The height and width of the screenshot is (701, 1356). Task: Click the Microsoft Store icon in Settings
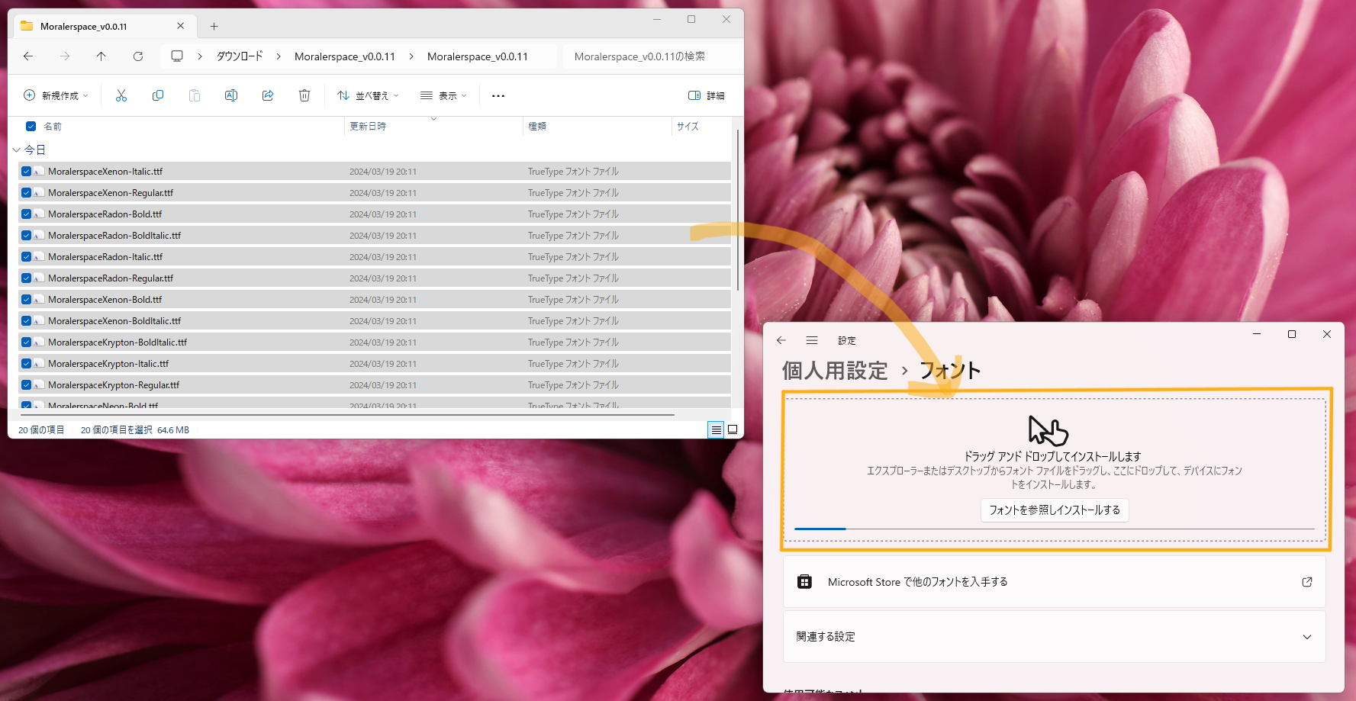[804, 582]
